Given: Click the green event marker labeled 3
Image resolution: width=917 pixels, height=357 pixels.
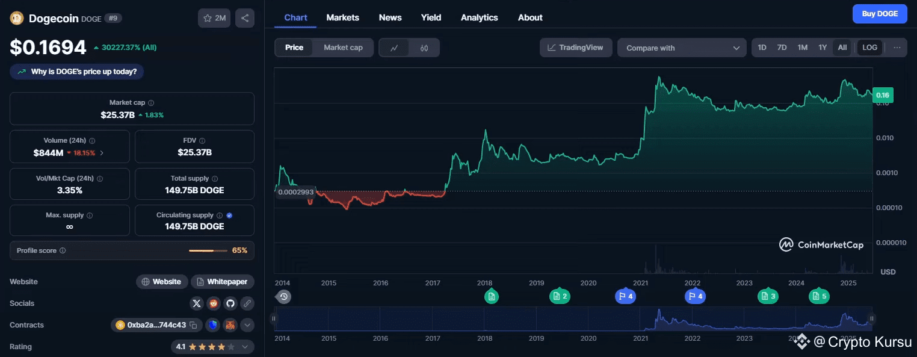Looking at the screenshot, I should tap(768, 296).
